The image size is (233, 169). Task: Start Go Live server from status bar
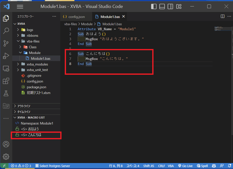point(185,166)
